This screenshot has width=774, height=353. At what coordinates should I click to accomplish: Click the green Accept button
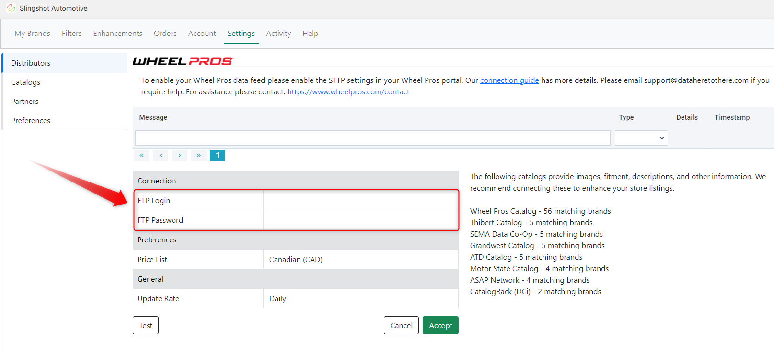coord(440,325)
